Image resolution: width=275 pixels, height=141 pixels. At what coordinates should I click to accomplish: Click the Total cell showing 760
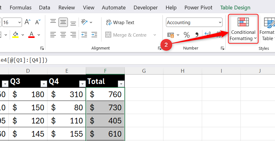click(x=105, y=94)
